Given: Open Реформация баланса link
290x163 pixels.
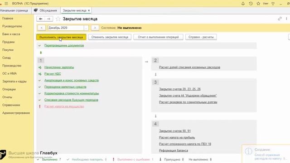Looking at the screenshot, I should click(x=174, y=150).
